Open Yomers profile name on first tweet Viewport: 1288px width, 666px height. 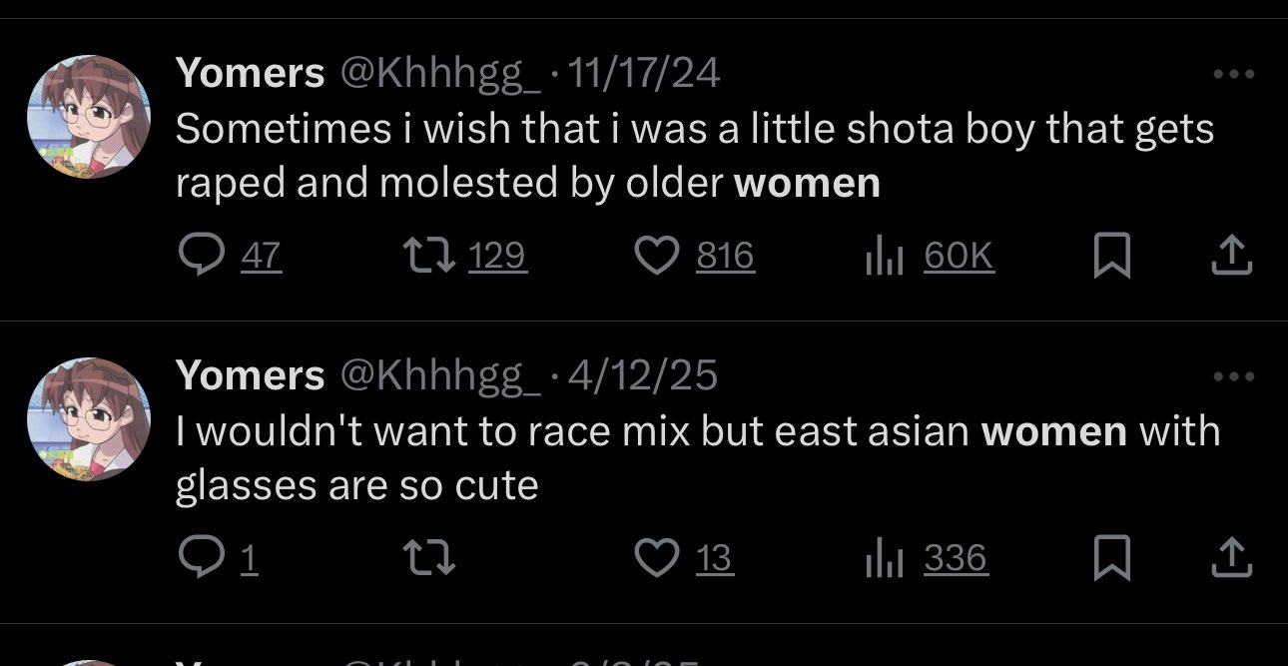(250, 73)
